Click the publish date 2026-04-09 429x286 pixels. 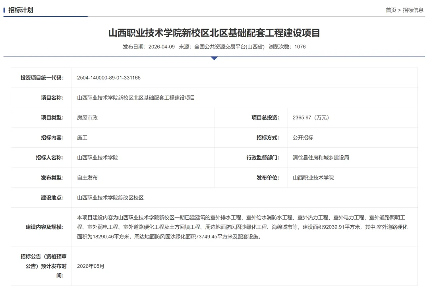(161, 47)
